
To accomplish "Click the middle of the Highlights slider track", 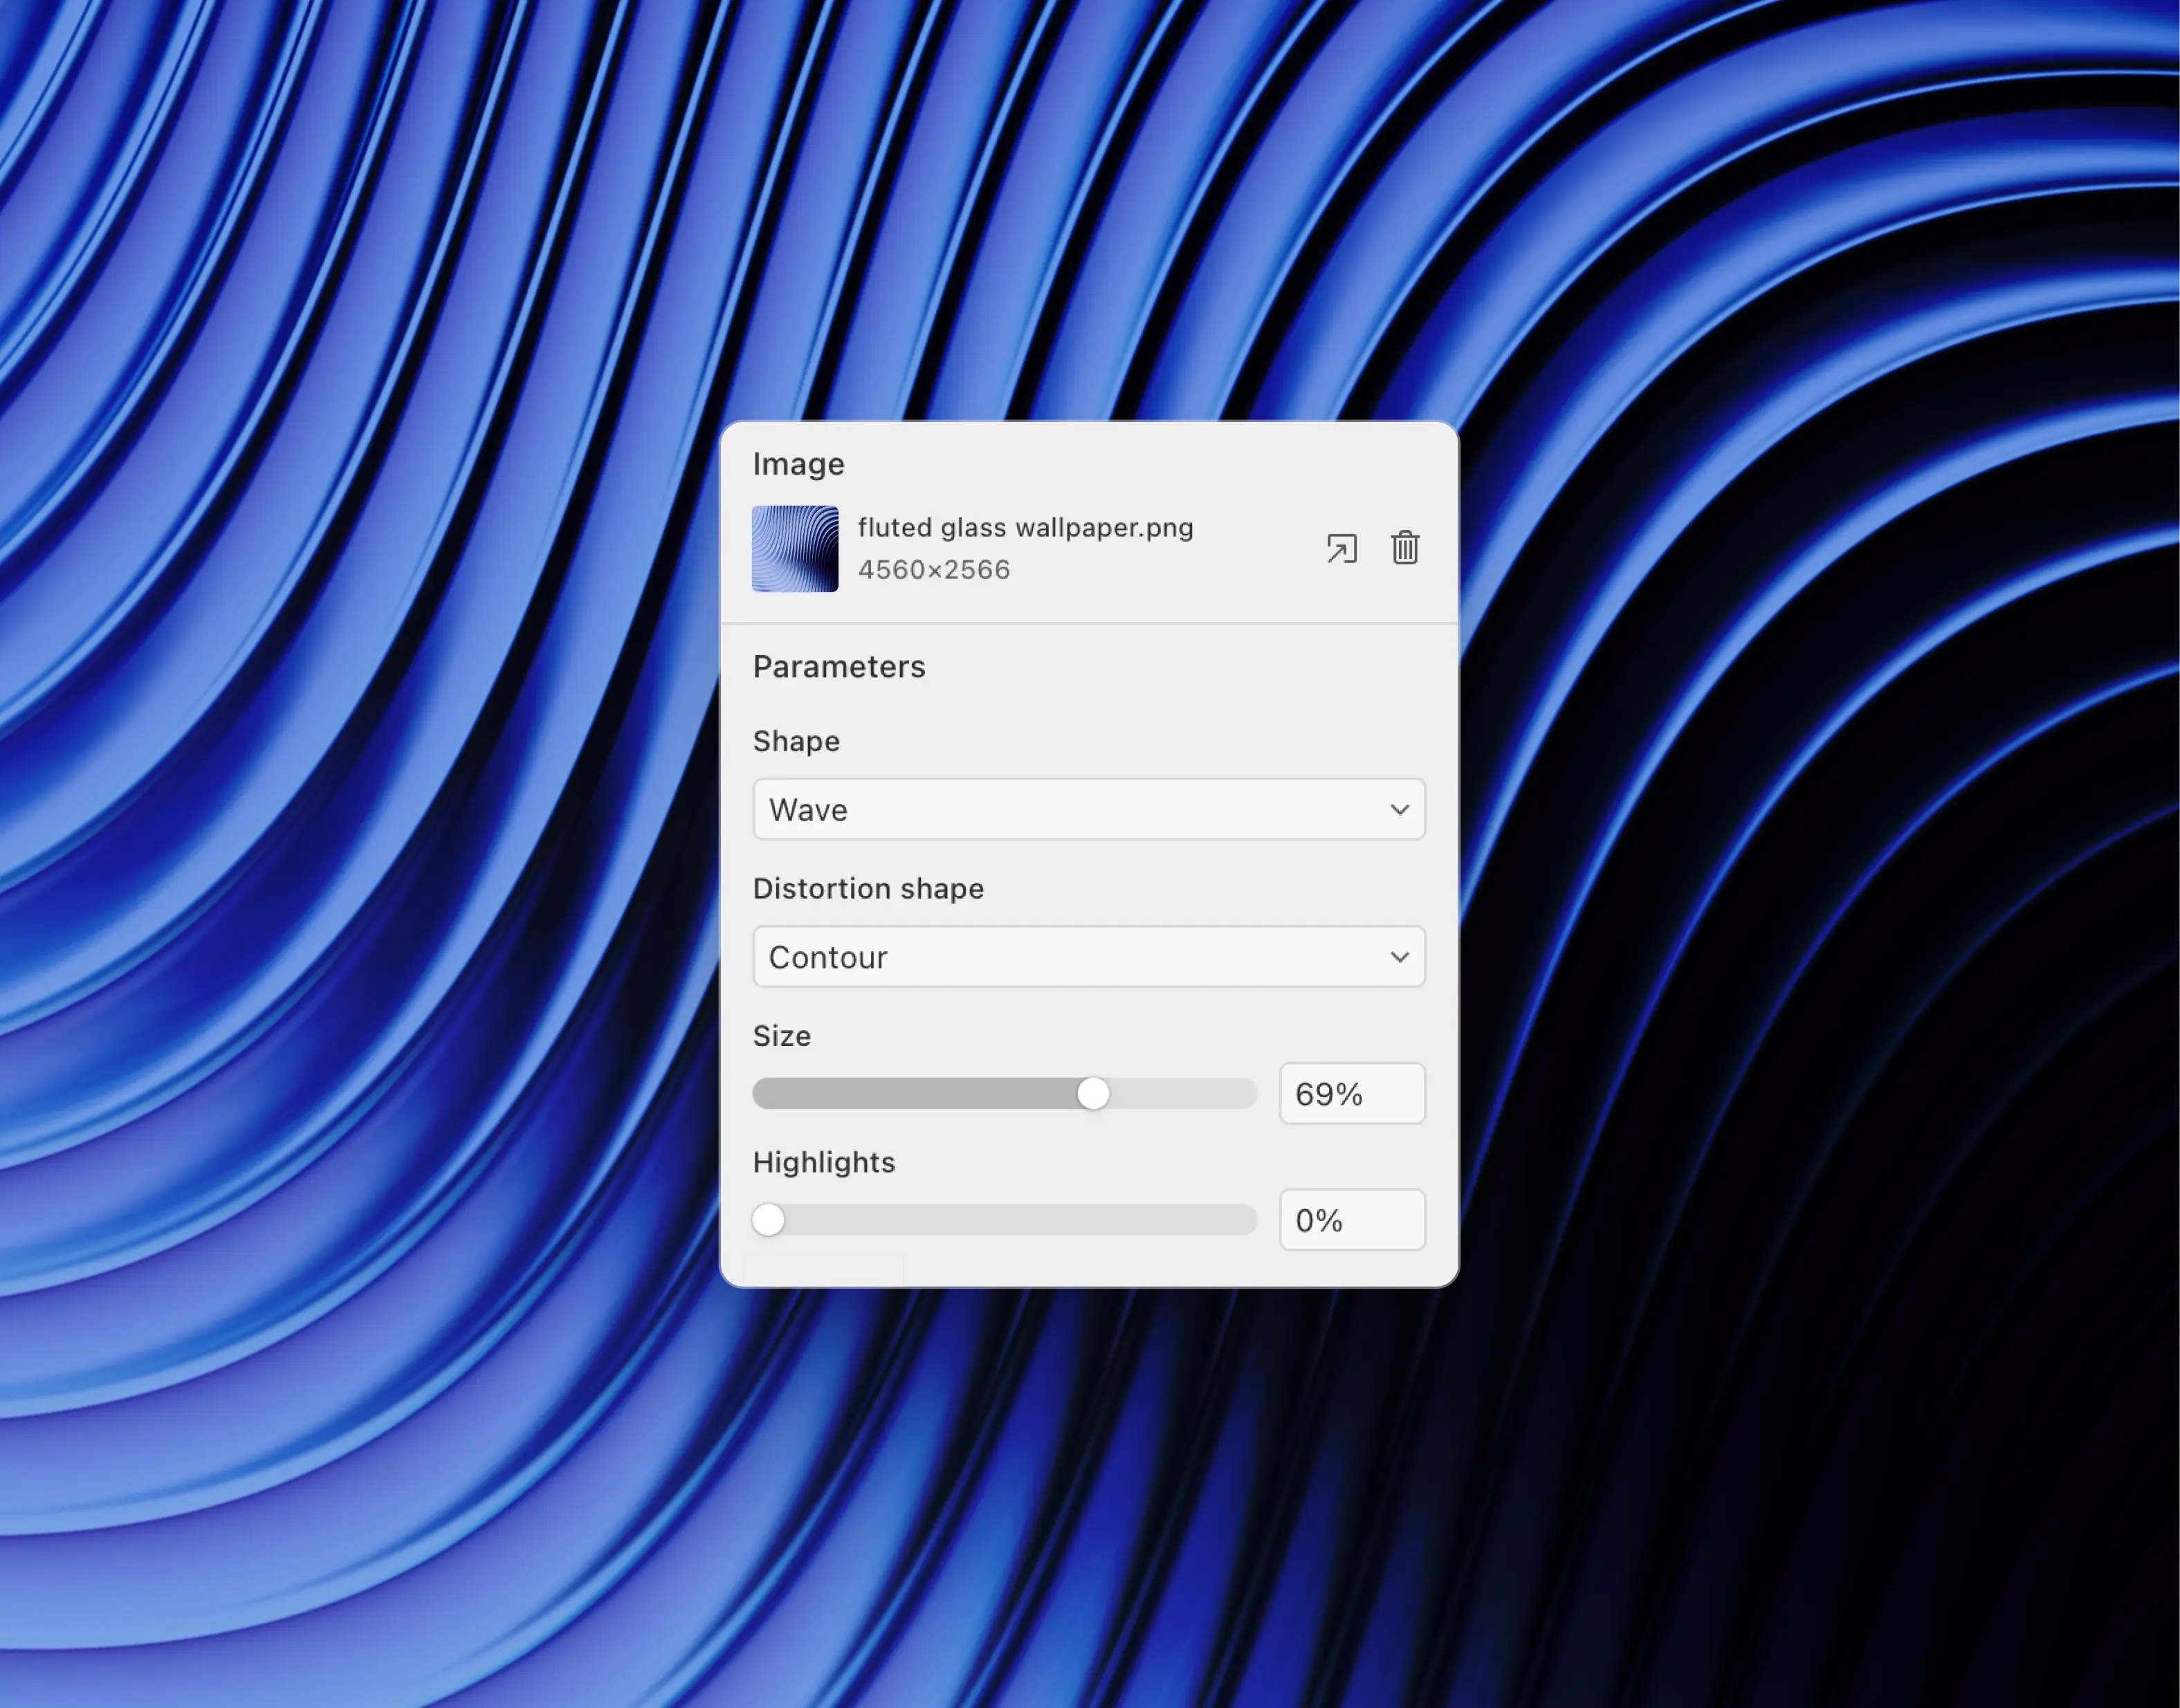I will [x=1005, y=1220].
